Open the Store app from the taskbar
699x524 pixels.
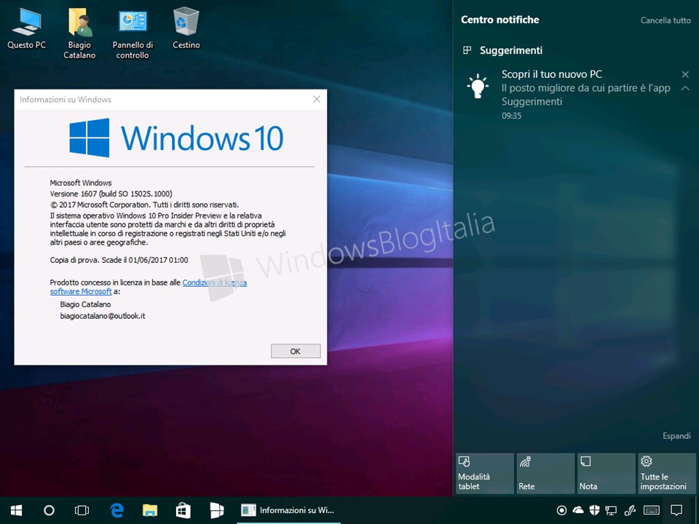pyautogui.click(x=183, y=511)
